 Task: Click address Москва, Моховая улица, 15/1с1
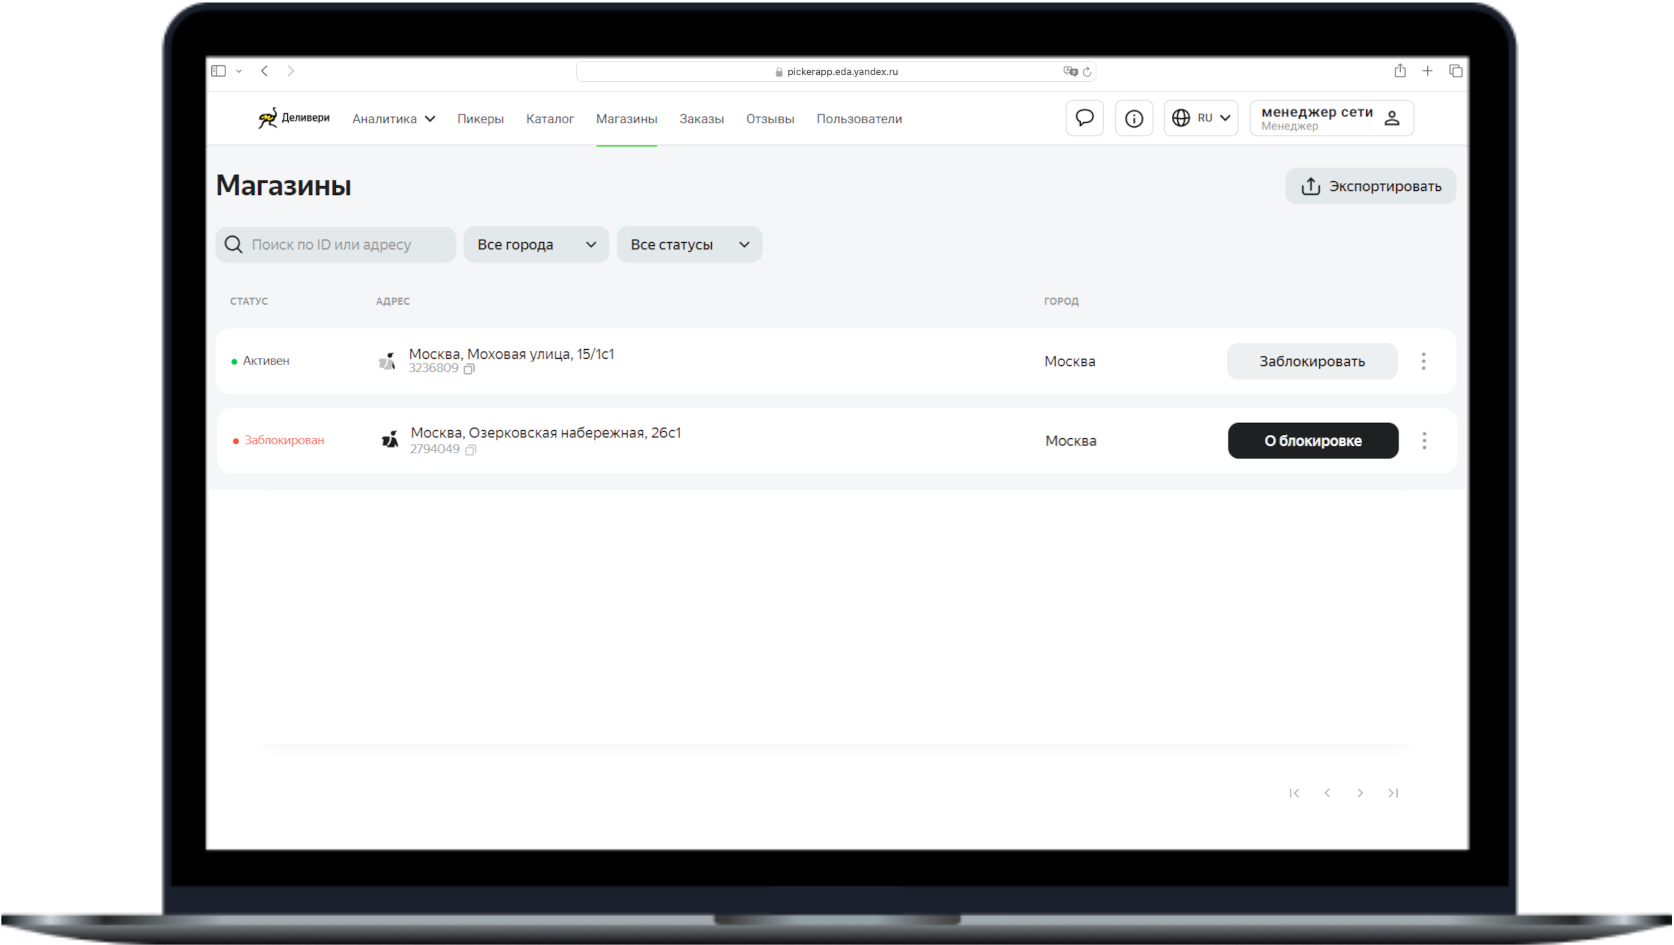tap(511, 354)
